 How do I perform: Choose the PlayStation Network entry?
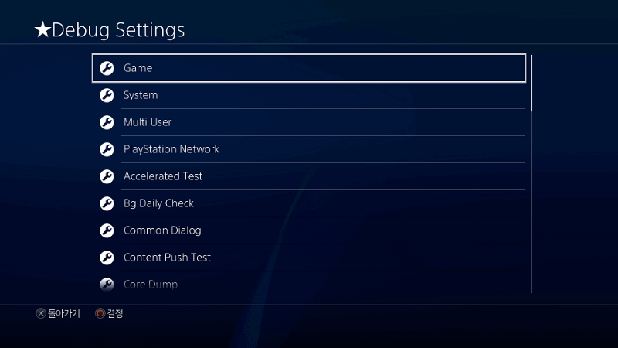pos(308,149)
